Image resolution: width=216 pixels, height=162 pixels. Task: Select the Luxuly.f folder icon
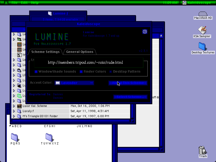pyautogui.click(x=19, y=111)
